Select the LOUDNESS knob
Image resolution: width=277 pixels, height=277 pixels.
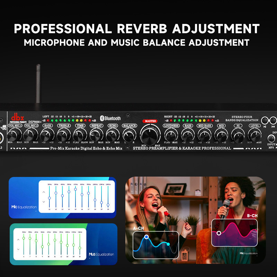pos(171,135)
